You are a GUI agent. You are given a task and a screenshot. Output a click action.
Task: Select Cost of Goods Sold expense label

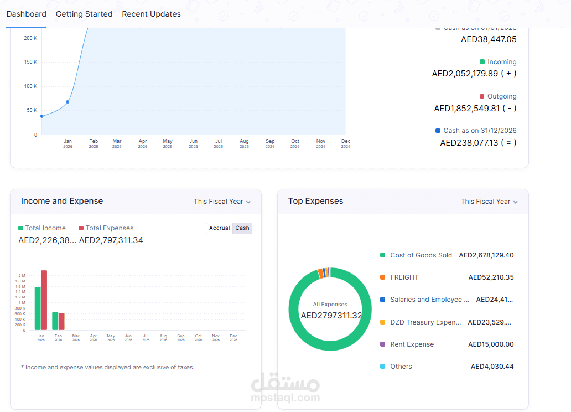(x=421, y=255)
